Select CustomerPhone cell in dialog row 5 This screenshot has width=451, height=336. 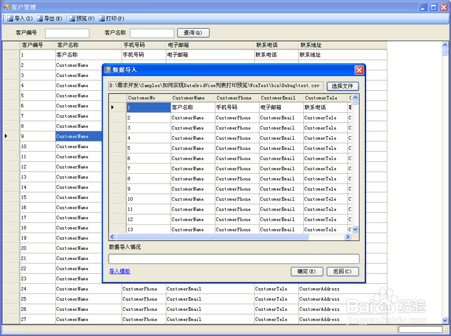(237, 148)
